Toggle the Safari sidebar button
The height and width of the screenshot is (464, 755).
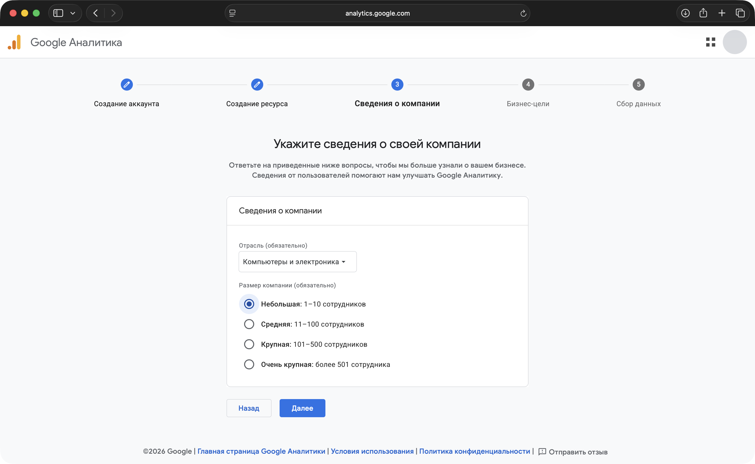[x=58, y=13]
